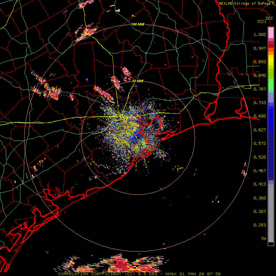Select the 0.733 scale value
This screenshot has height=276, width=276.
(260, 103)
